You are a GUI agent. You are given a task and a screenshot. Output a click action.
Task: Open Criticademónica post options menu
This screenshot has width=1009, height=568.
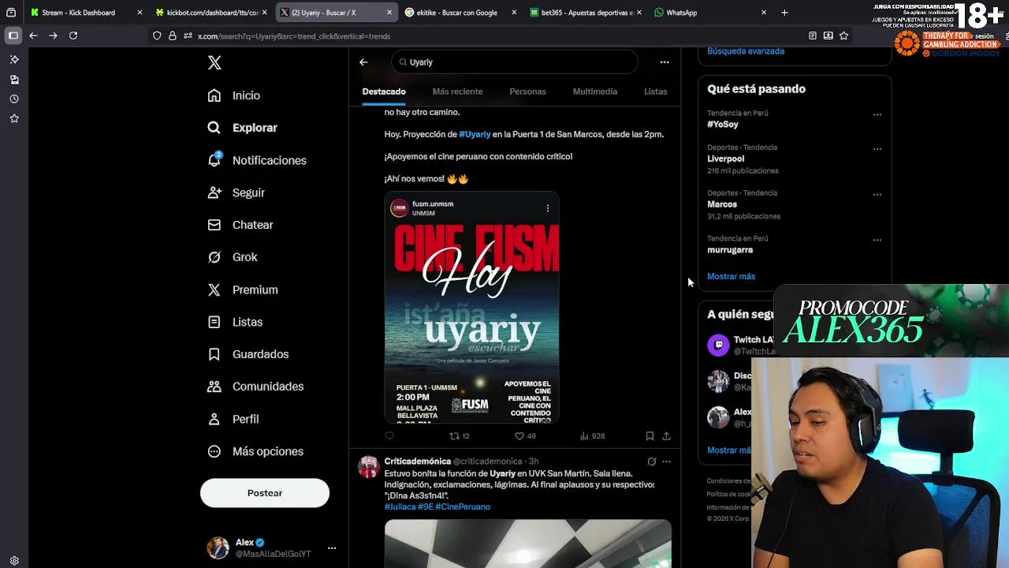click(666, 461)
